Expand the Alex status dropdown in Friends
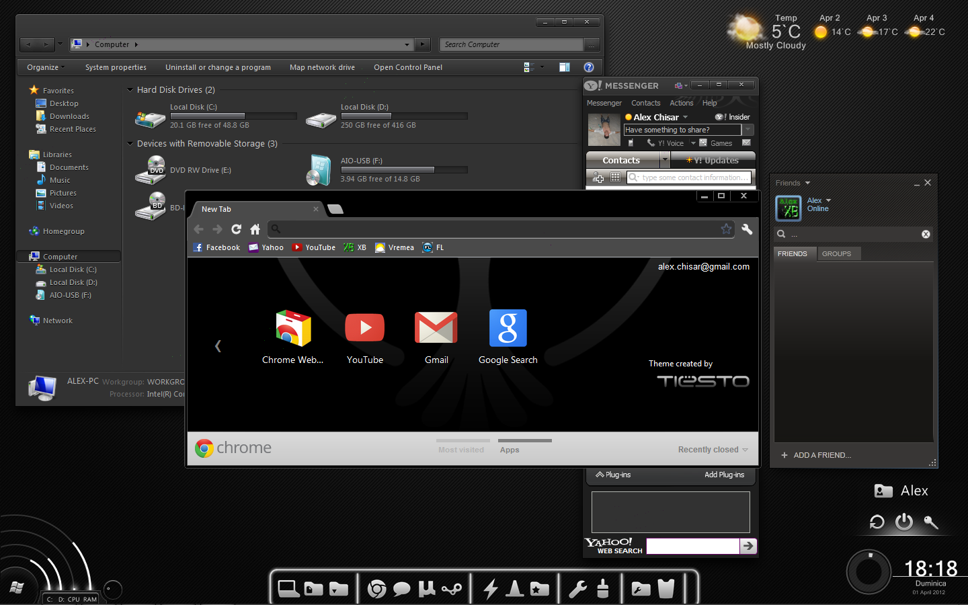Screen dimensions: 968x605 [828, 200]
